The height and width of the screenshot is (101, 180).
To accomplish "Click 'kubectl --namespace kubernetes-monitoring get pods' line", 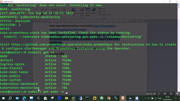I will point(73,37).
